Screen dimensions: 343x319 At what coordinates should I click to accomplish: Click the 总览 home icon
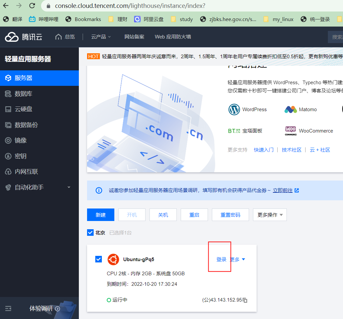[x=58, y=37]
